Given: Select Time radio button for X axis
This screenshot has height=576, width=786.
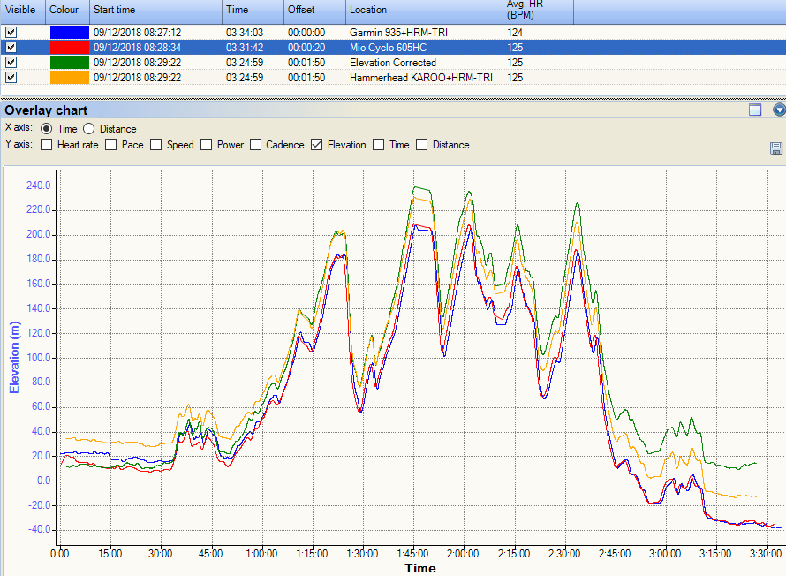Looking at the screenshot, I should [46, 129].
